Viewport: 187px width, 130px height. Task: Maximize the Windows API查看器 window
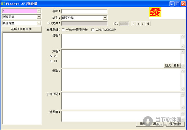[x=177, y=3]
